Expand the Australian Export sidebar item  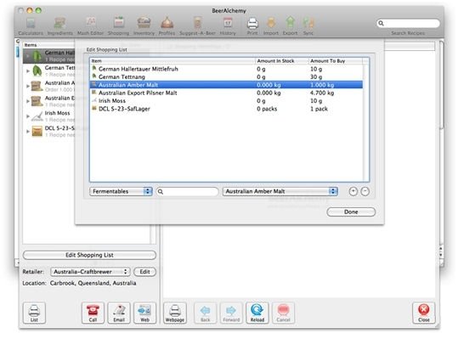coord(28,101)
